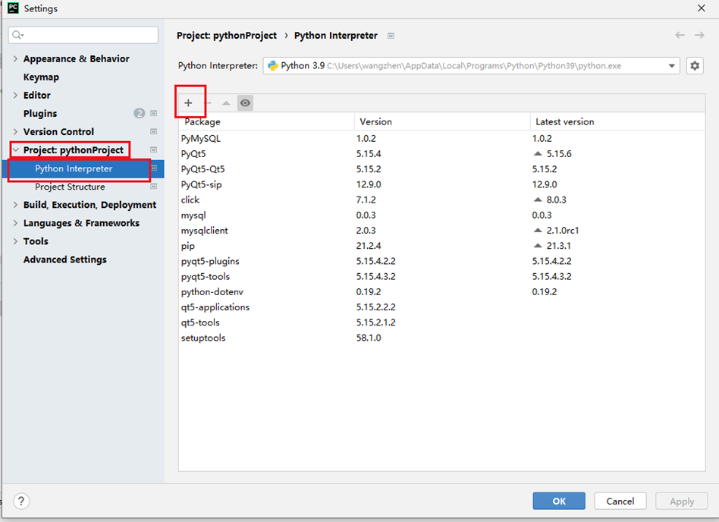
Task: Open the Plugins settings page
Action: pos(40,113)
